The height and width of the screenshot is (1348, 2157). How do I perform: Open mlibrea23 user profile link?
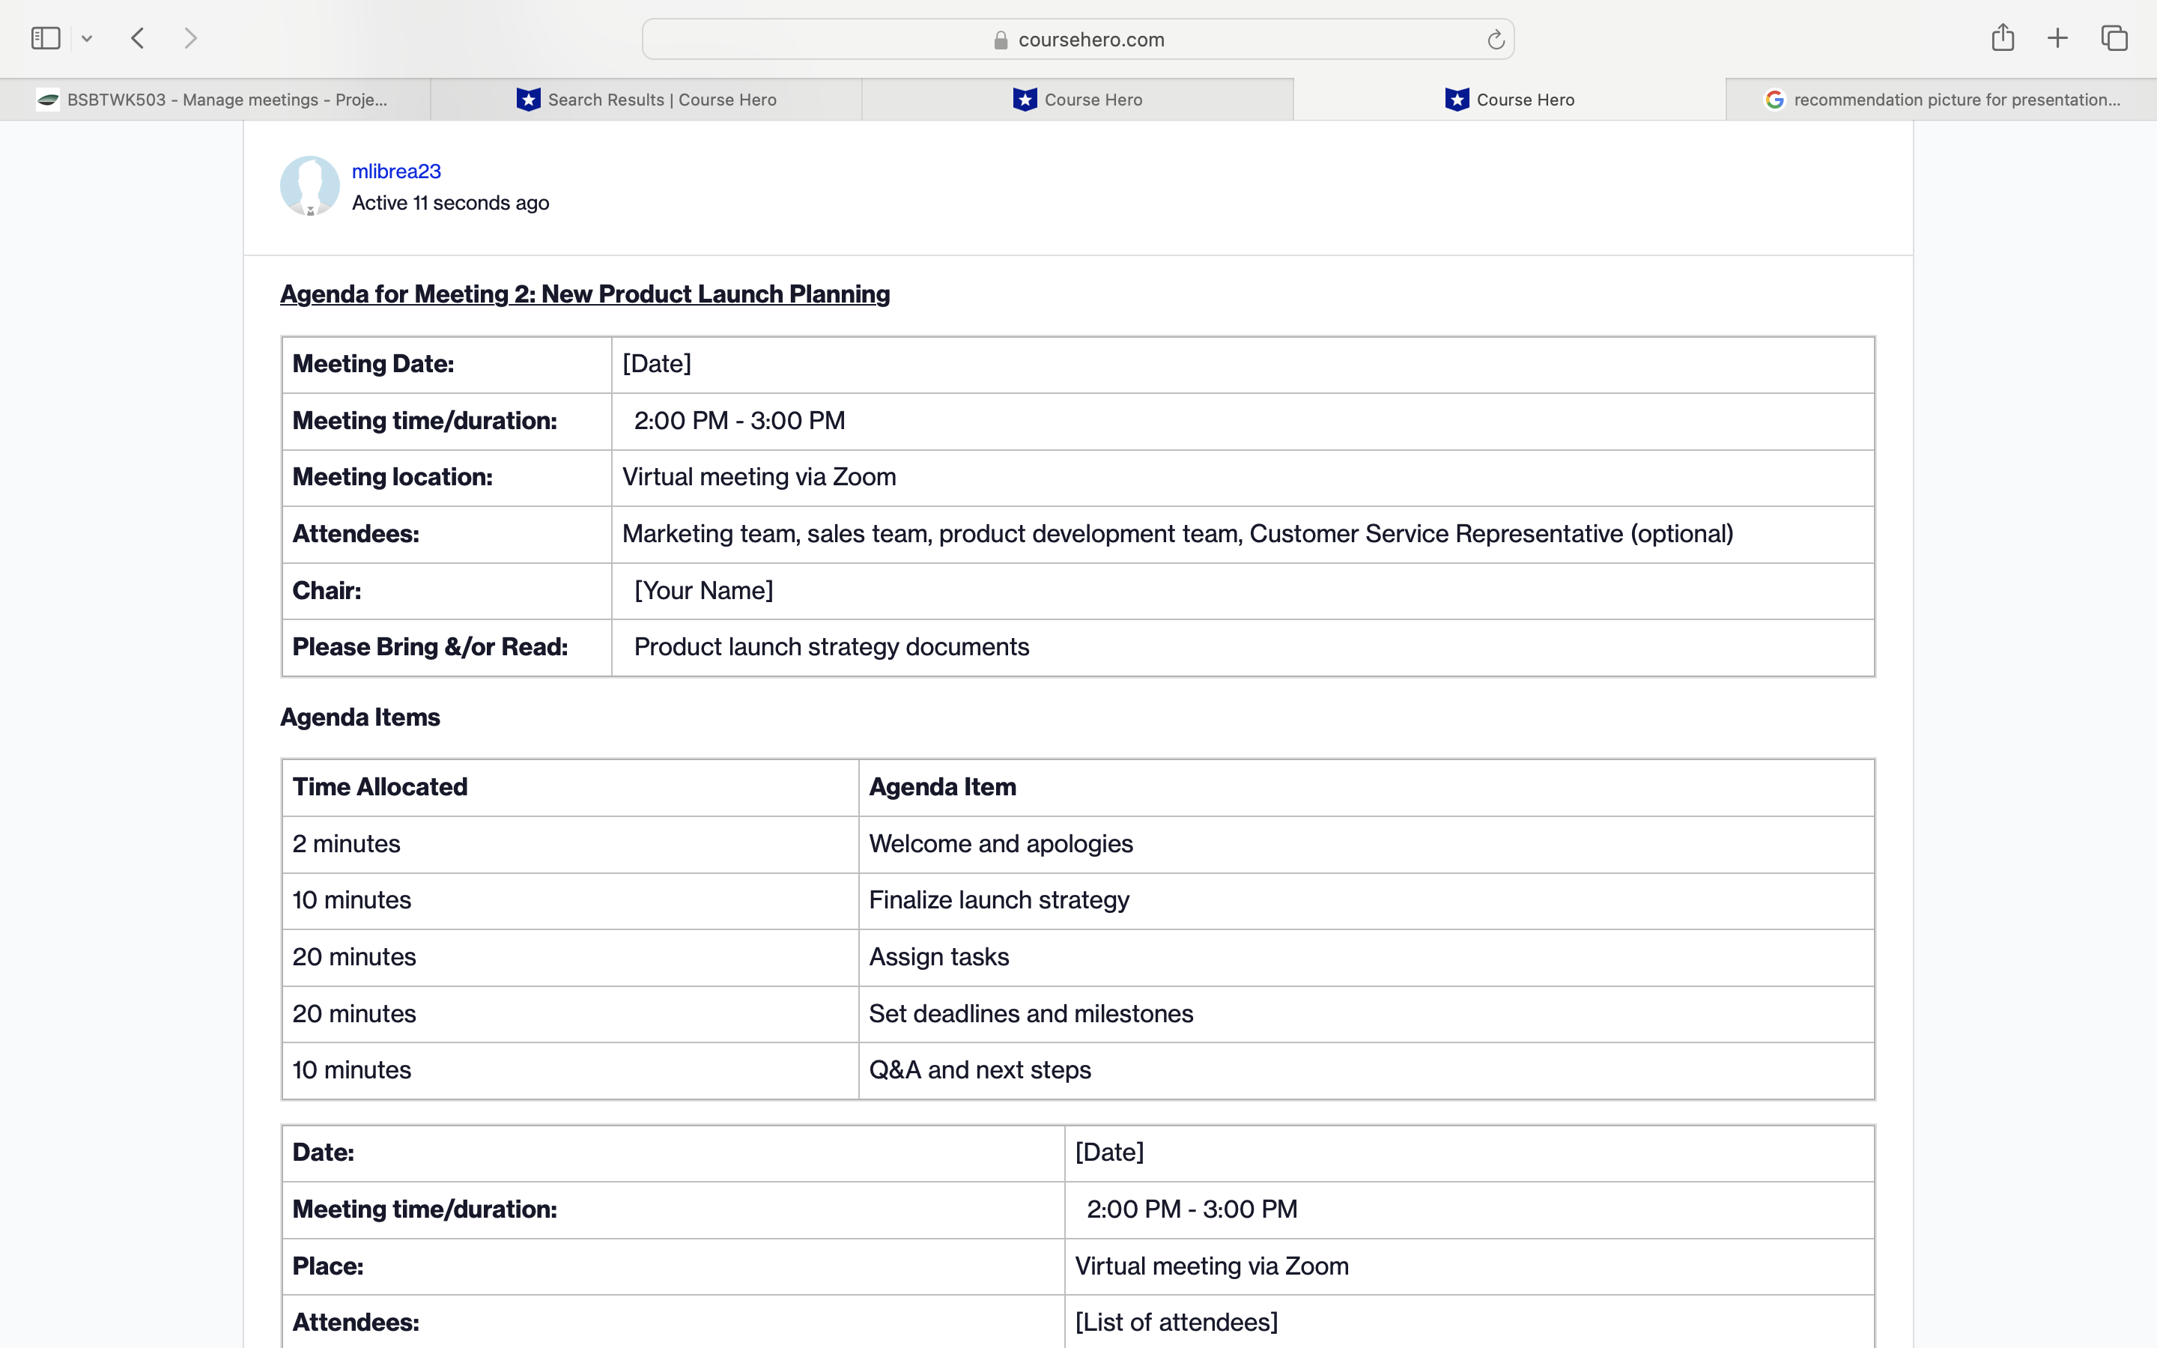tap(395, 171)
